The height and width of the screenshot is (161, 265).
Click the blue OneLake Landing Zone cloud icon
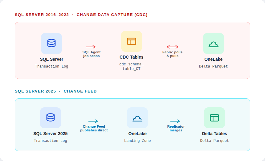(x=137, y=118)
